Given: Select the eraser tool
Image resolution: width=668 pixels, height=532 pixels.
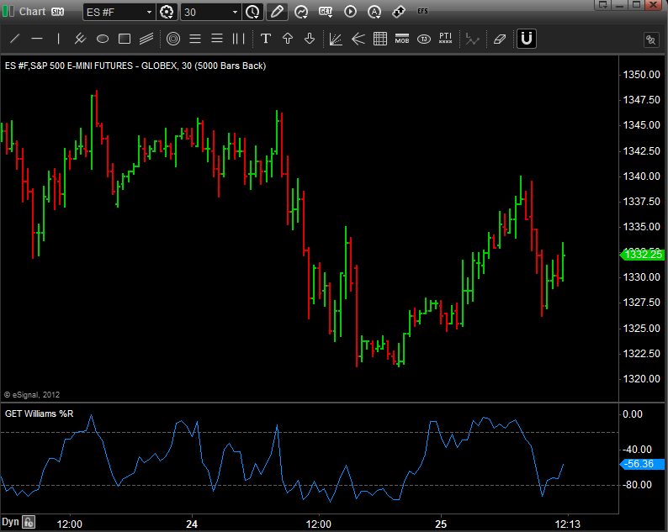Looking at the screenshot, I should point(499,40).
